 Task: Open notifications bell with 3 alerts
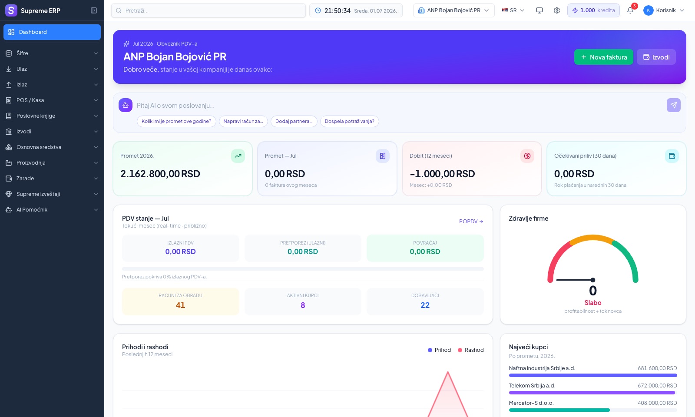[630, 10]
